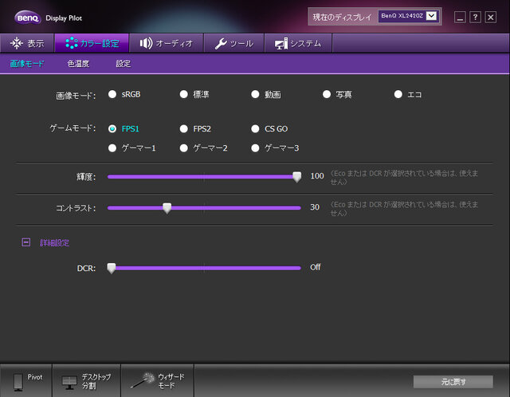This screenshot has height=397, width=510.
Task: Click the 詳細設定 label
Action: 54,243
